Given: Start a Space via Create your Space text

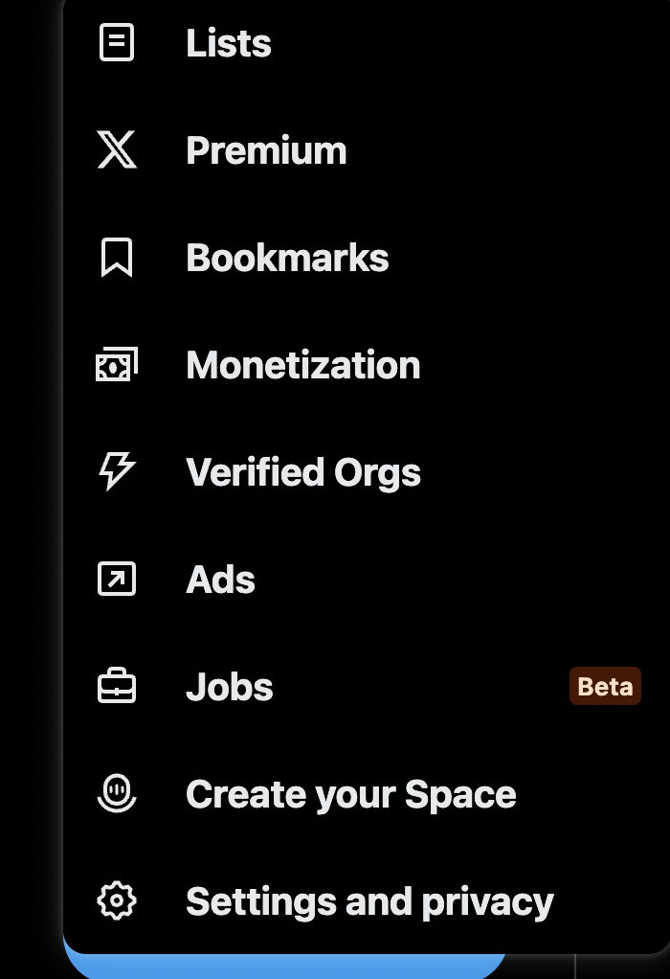Looking at the screenshot, I should pos(350,794).
